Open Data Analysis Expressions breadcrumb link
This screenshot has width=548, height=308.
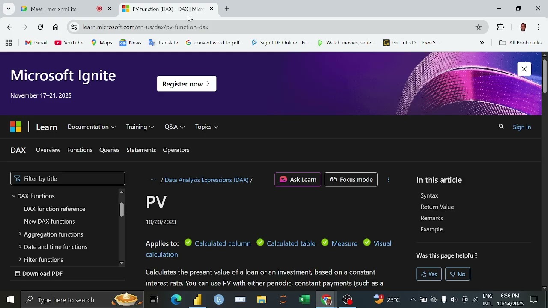point(206,180)
